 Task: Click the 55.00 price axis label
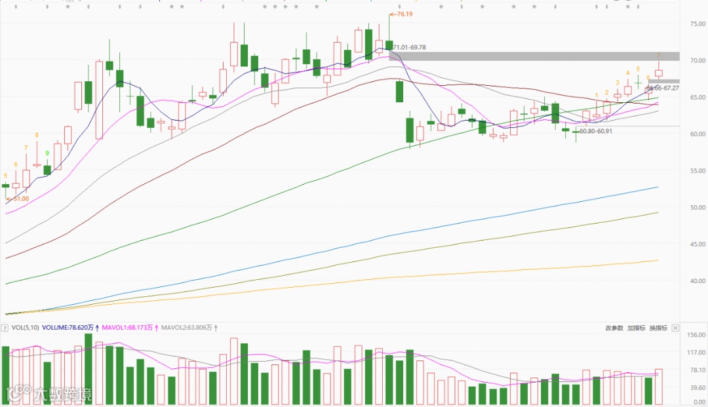(698, 170)
